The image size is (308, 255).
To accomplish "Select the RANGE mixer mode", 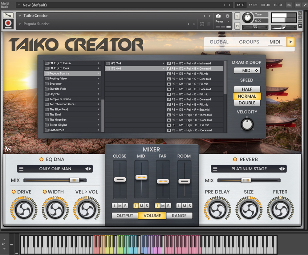I will 179,216.
